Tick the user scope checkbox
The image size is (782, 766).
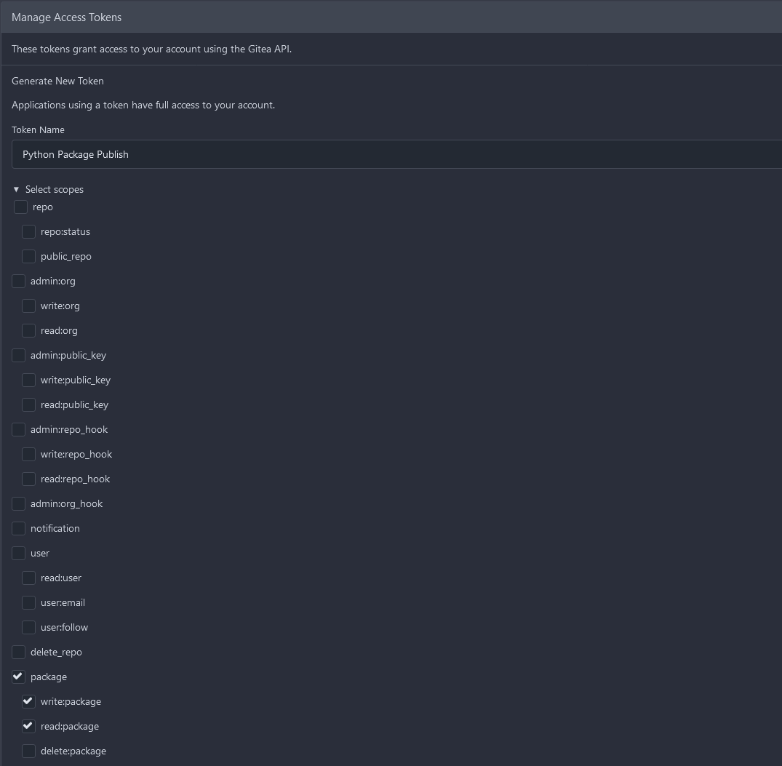tap(18, 553)
